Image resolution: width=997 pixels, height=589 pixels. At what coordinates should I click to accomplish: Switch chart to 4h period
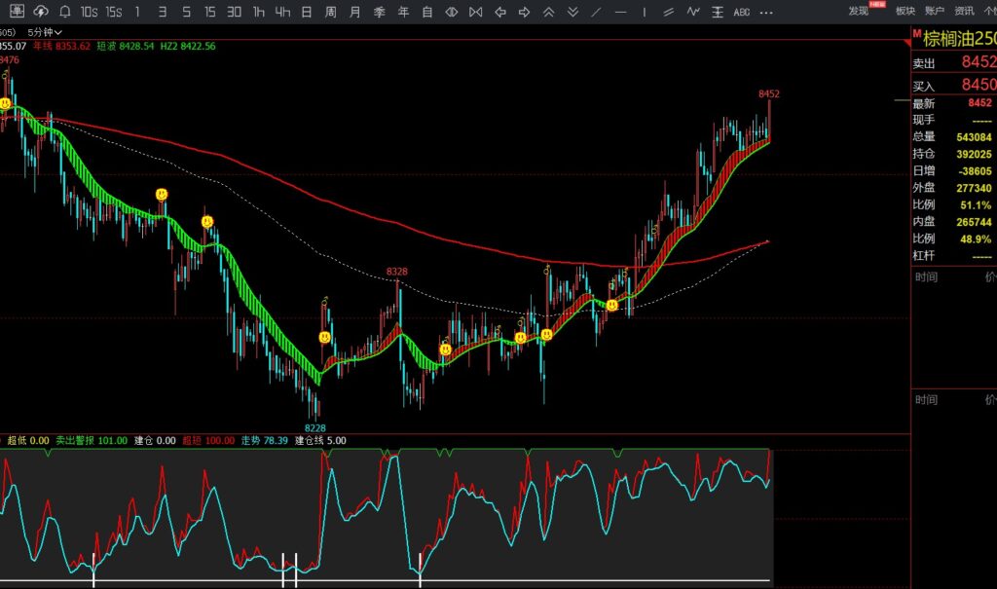(282, 12)
